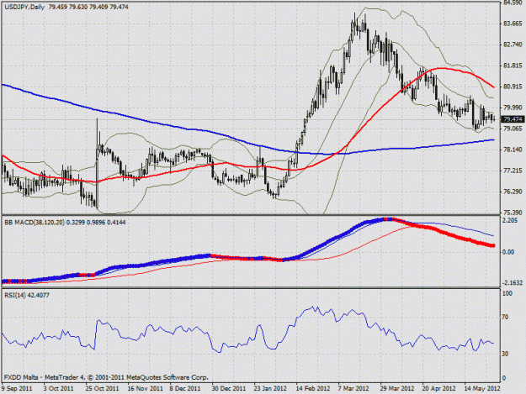526x394 pixels.
Task: Click price scale value 79.990
Action: (x=513, y=108)
